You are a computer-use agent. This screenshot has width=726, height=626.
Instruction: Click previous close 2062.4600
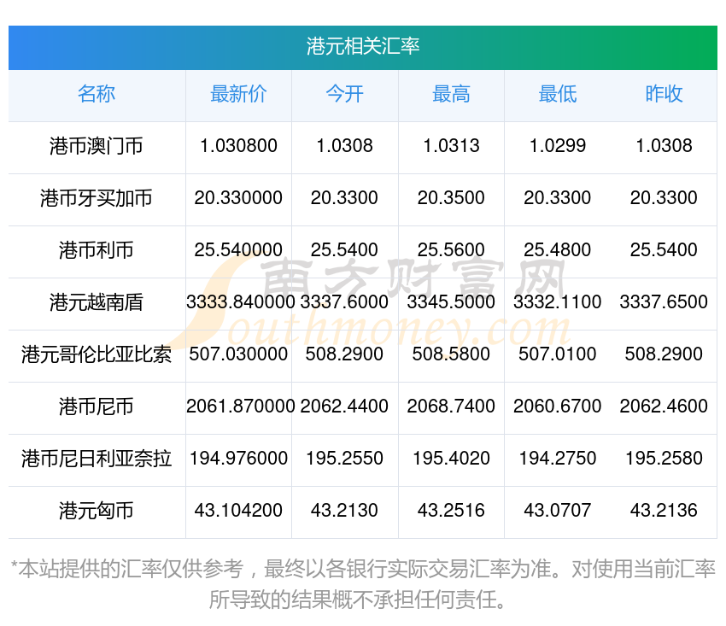(664, 407)
